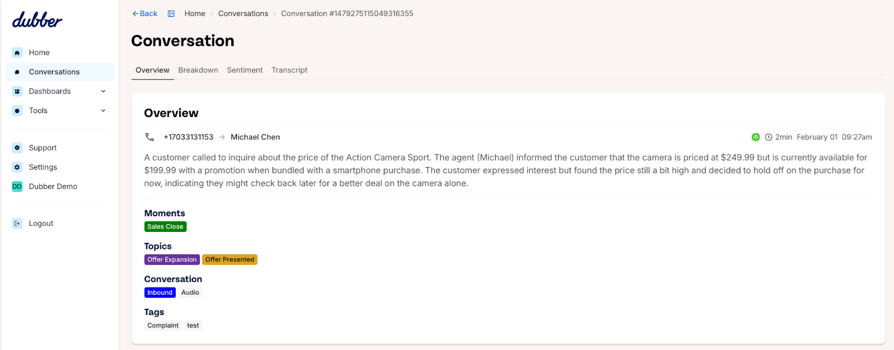Viewport: 894px width, 350px height.
Task: Open Home from the sidebar icon
Action: [17, 52]
